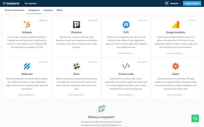
Task: Click the Google Analytics logo icon
Action: tap(175, 25)
